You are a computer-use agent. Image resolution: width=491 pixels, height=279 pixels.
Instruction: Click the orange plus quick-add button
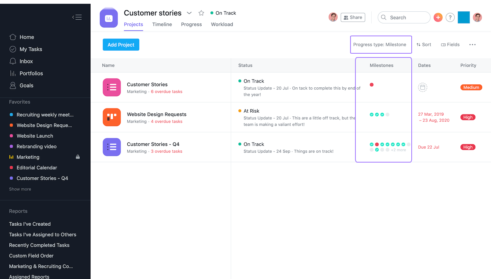tap(438, 17)
